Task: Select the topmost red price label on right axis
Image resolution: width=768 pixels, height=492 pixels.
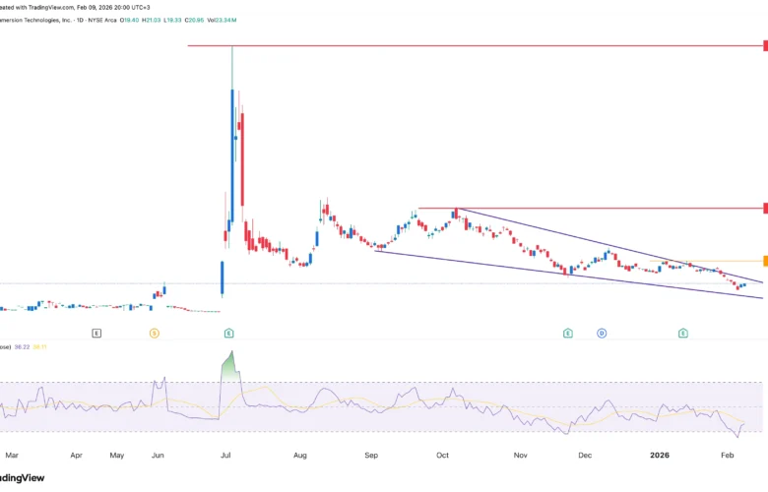Action: tap(764, 46)
